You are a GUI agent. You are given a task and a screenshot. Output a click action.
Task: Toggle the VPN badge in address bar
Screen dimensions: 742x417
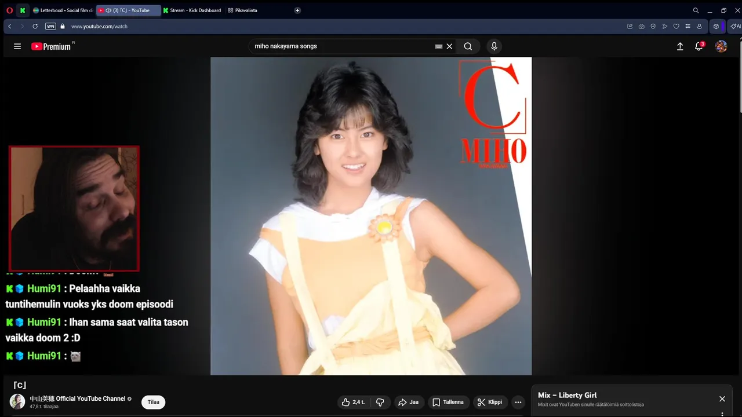(x=50, y=26)
